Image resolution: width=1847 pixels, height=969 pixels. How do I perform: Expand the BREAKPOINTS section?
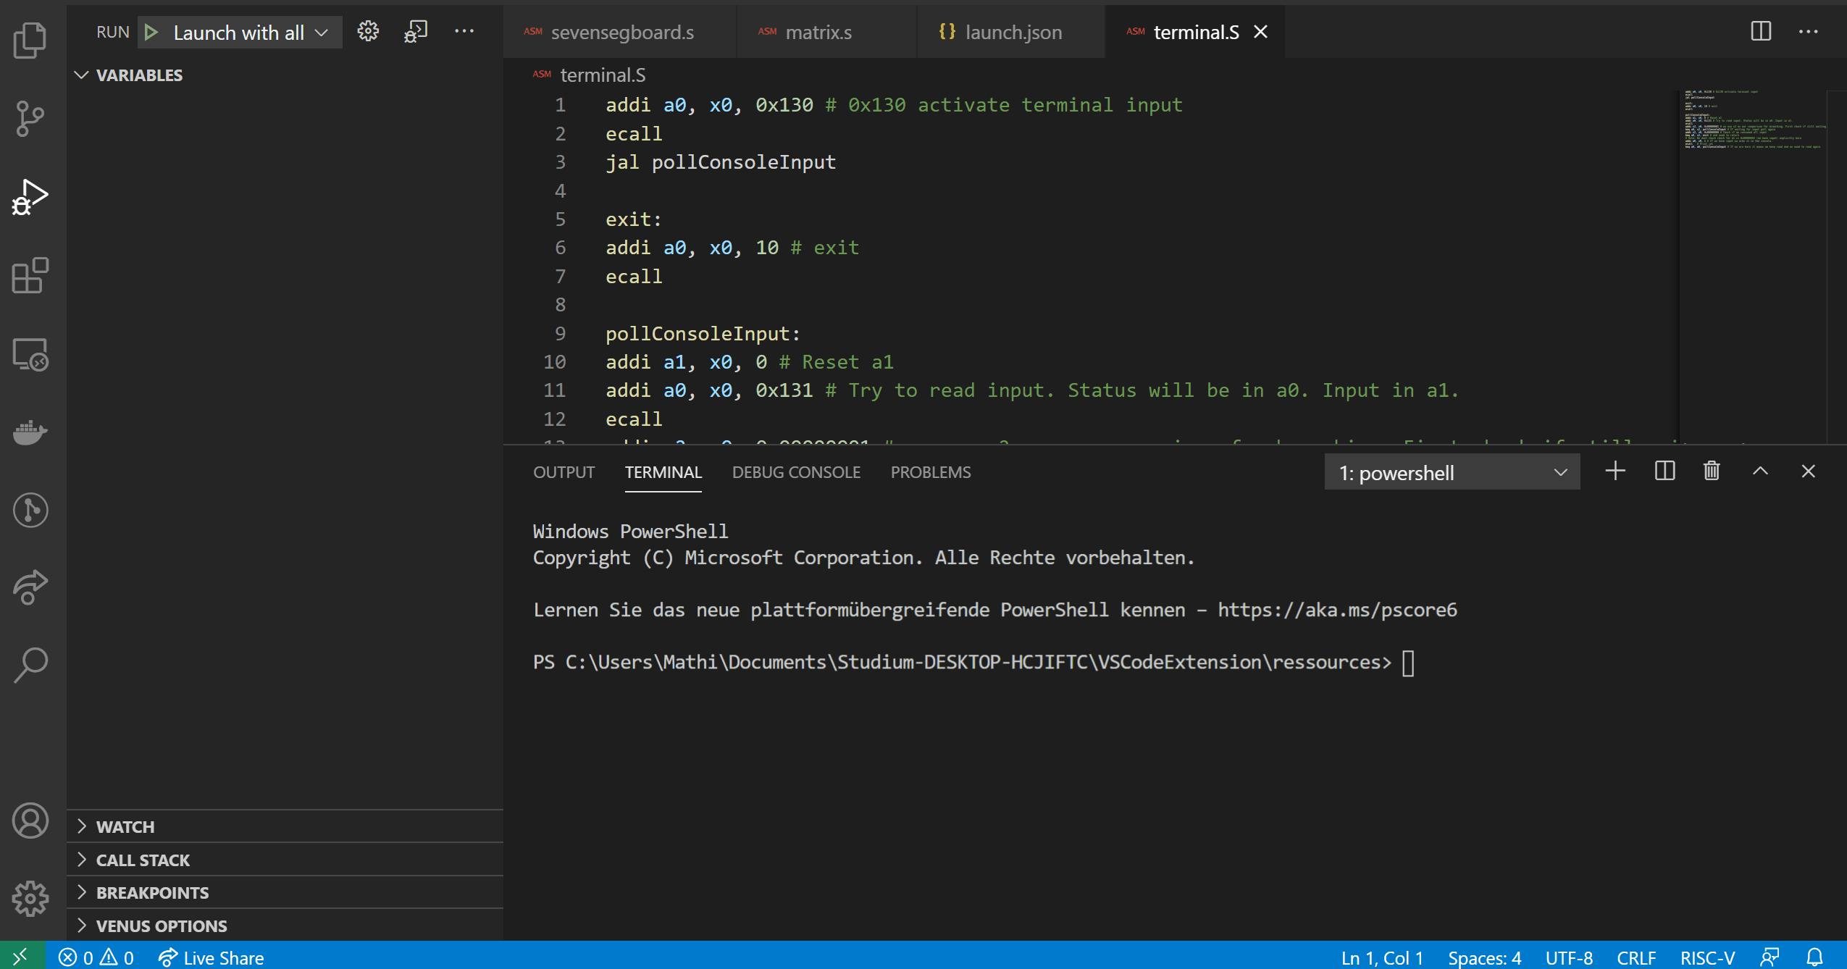(x=152, y=893)
